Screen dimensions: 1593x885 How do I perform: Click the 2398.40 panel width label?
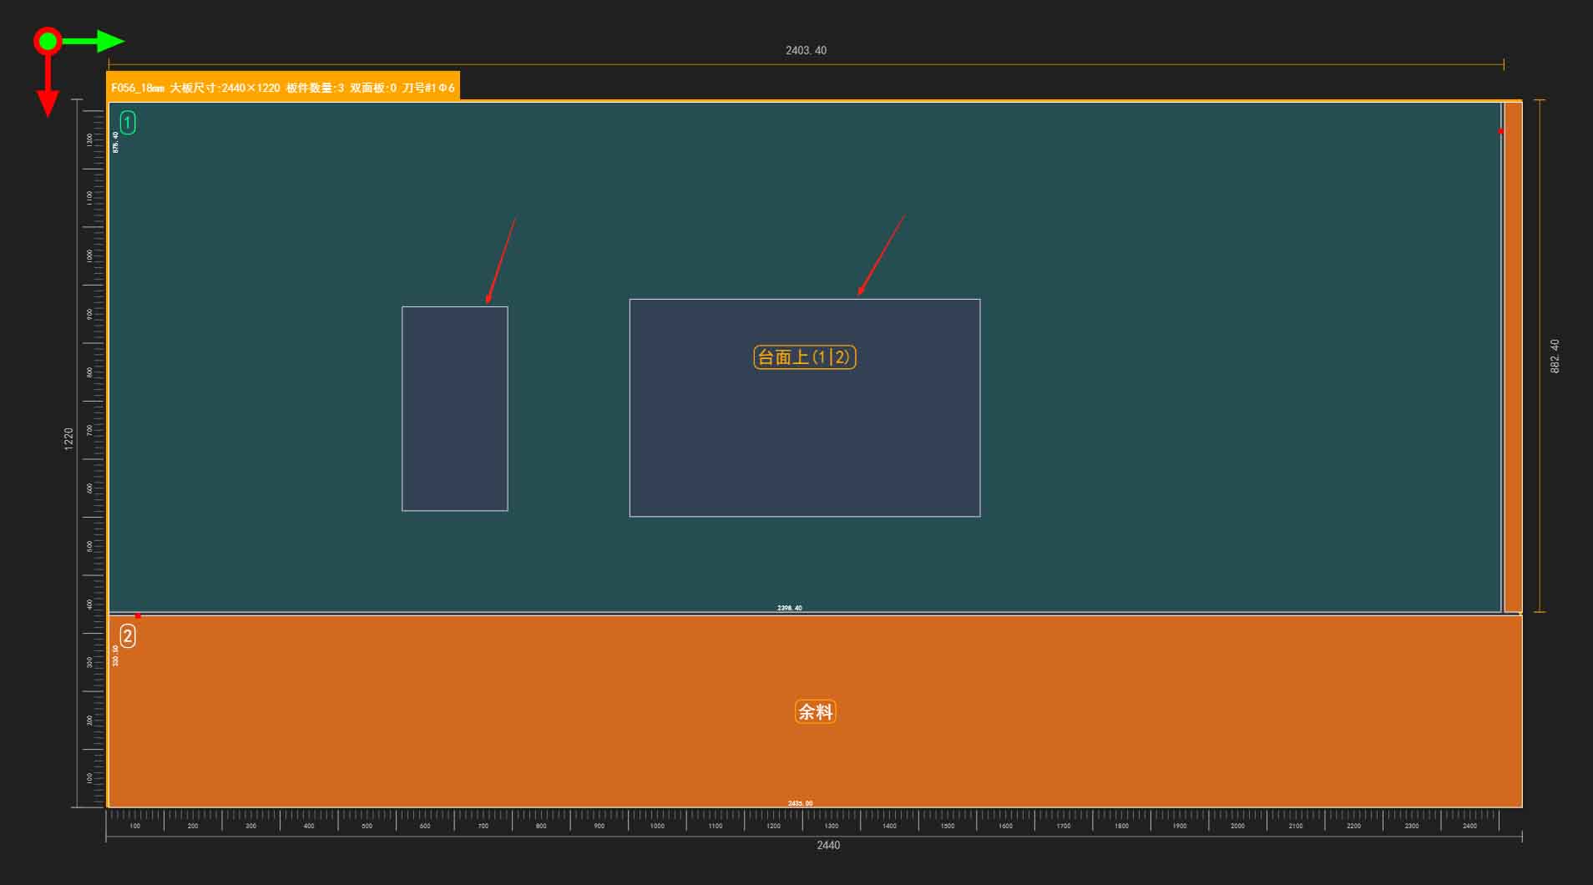point(789,608)
